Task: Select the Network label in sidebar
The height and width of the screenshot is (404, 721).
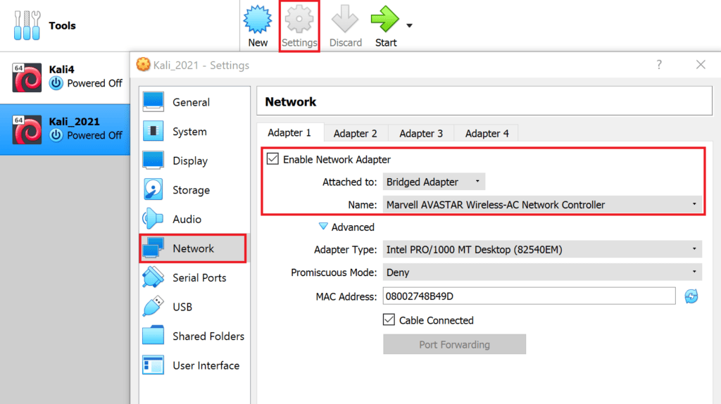Action: tap(193, 248)
